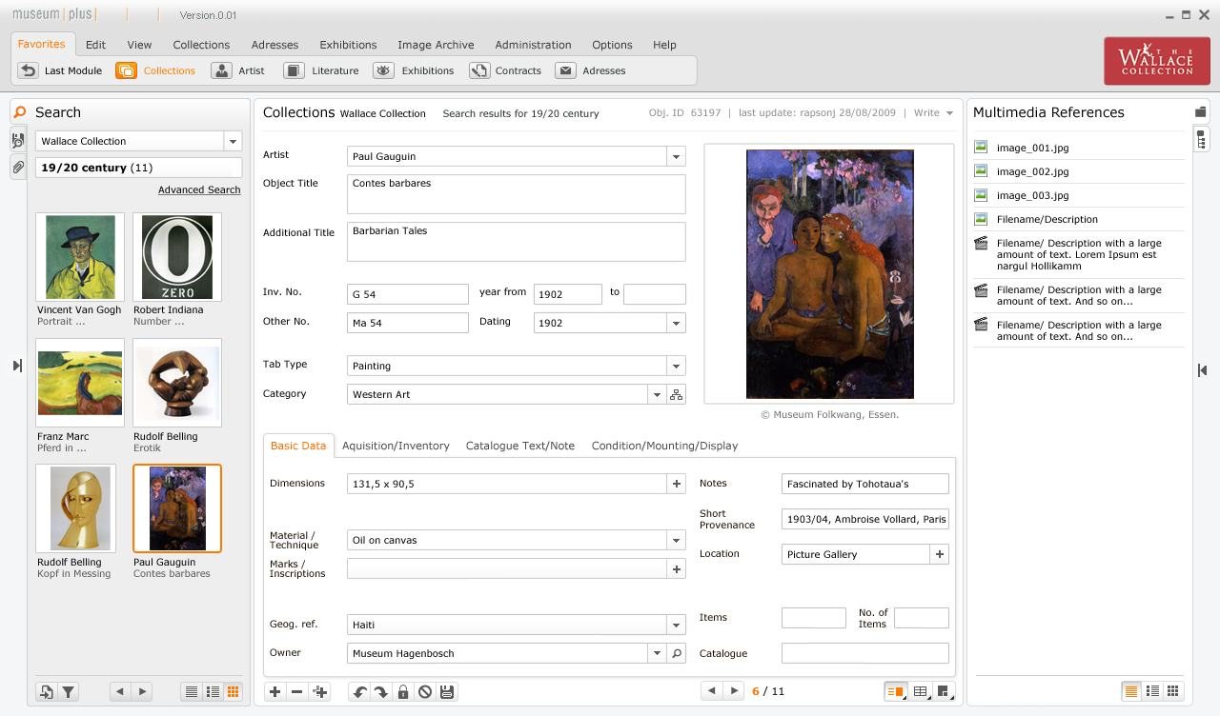Open the Image Archive menu
Viewport: 1220px width, 716px height.
436,45
